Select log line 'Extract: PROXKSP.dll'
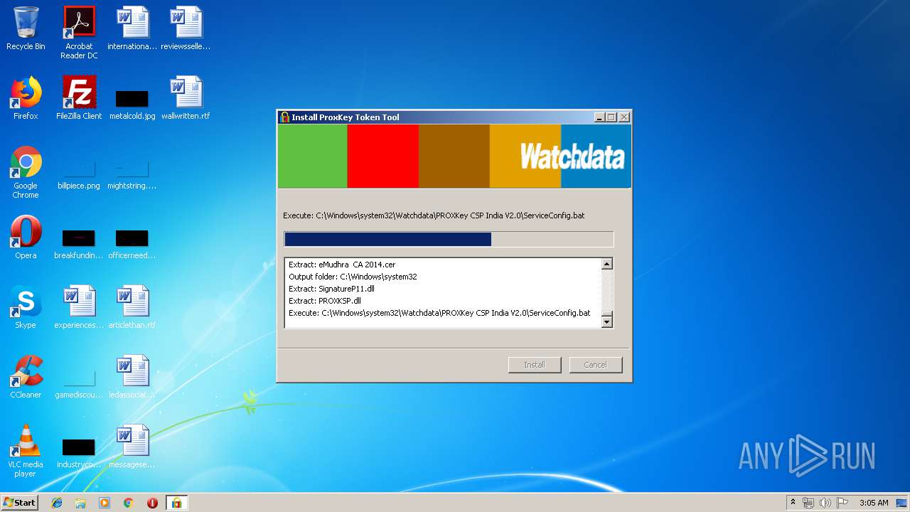This screenshot has height=512, width=910. pyautogui.click(x=325, y=301)
